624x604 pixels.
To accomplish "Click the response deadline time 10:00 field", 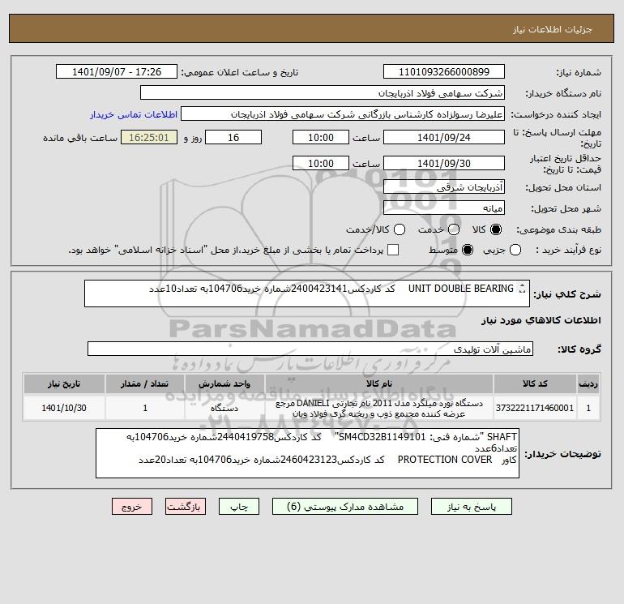I will point(321,137).
